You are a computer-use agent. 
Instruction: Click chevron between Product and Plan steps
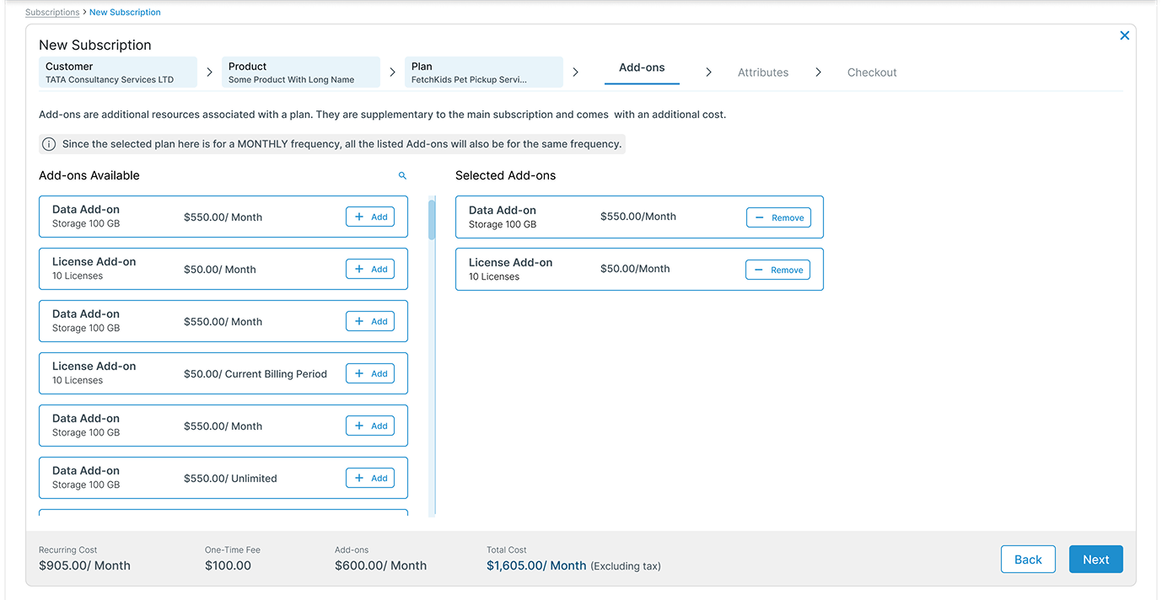coord(392,72)
